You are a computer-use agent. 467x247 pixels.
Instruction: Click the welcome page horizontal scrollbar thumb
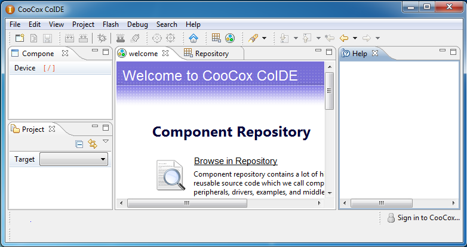tap(187, 203)
